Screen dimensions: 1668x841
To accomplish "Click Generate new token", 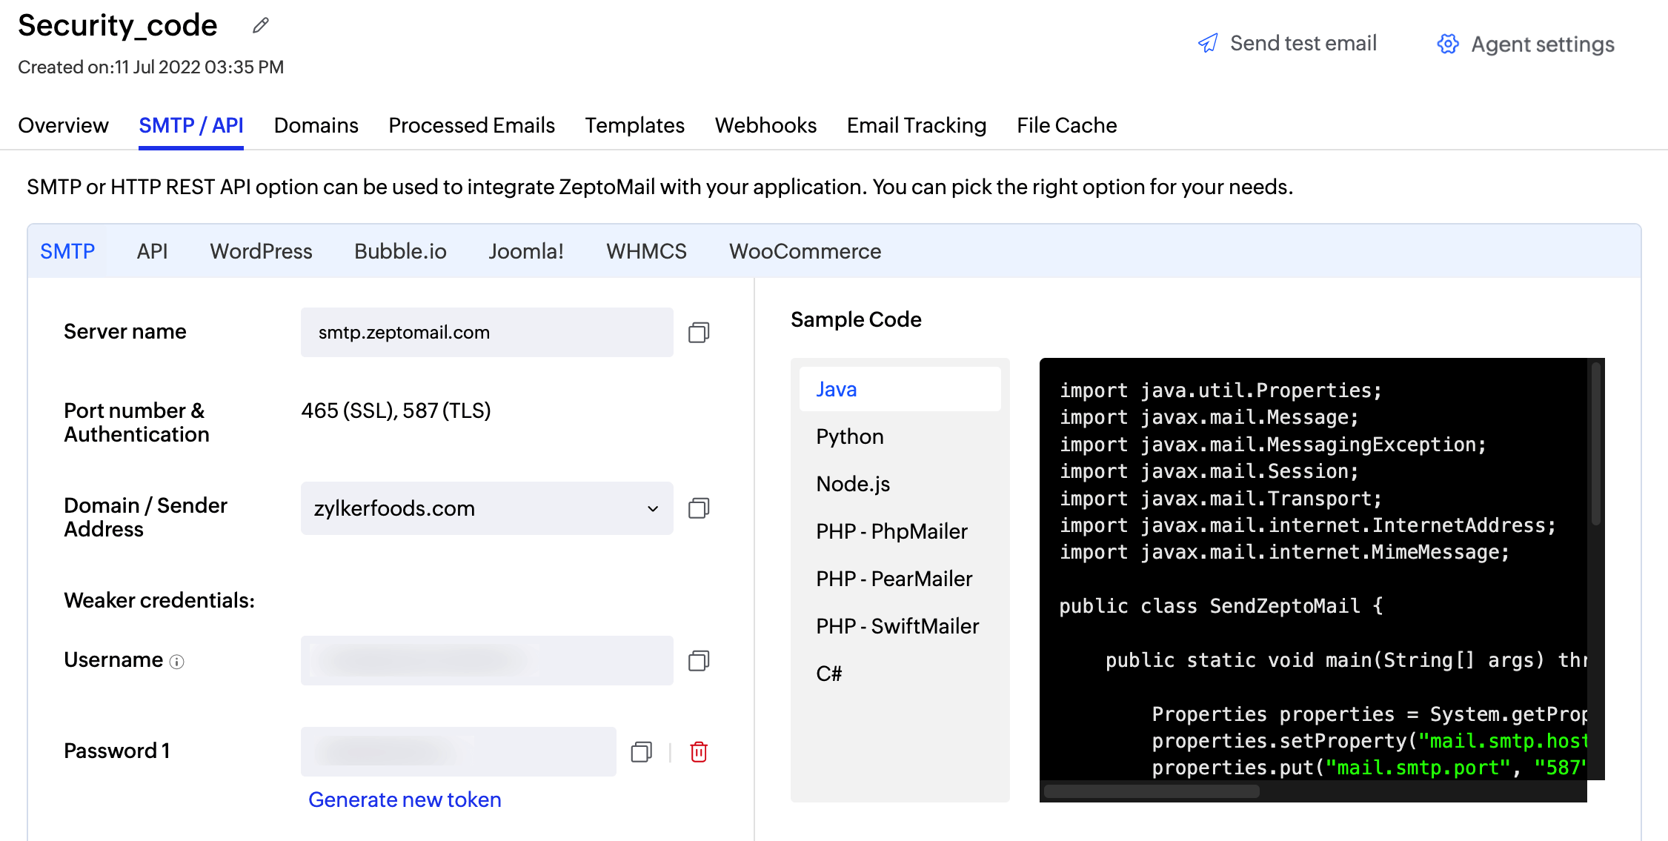I will click(405, 800).
